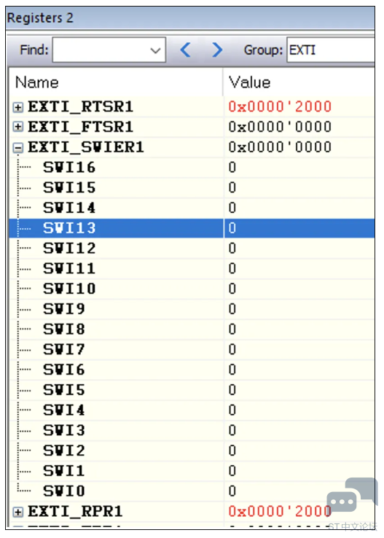Click the value 0 of SWI8
This screenshot has height=538, width=384.
(x=232, y=330)
